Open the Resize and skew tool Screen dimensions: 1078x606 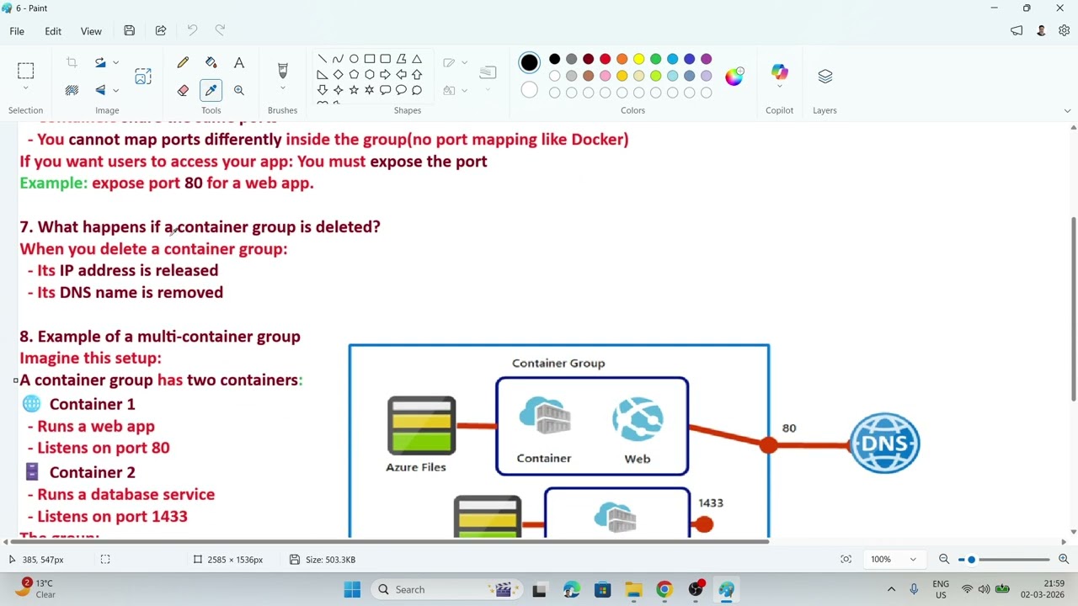pos(143,76)
